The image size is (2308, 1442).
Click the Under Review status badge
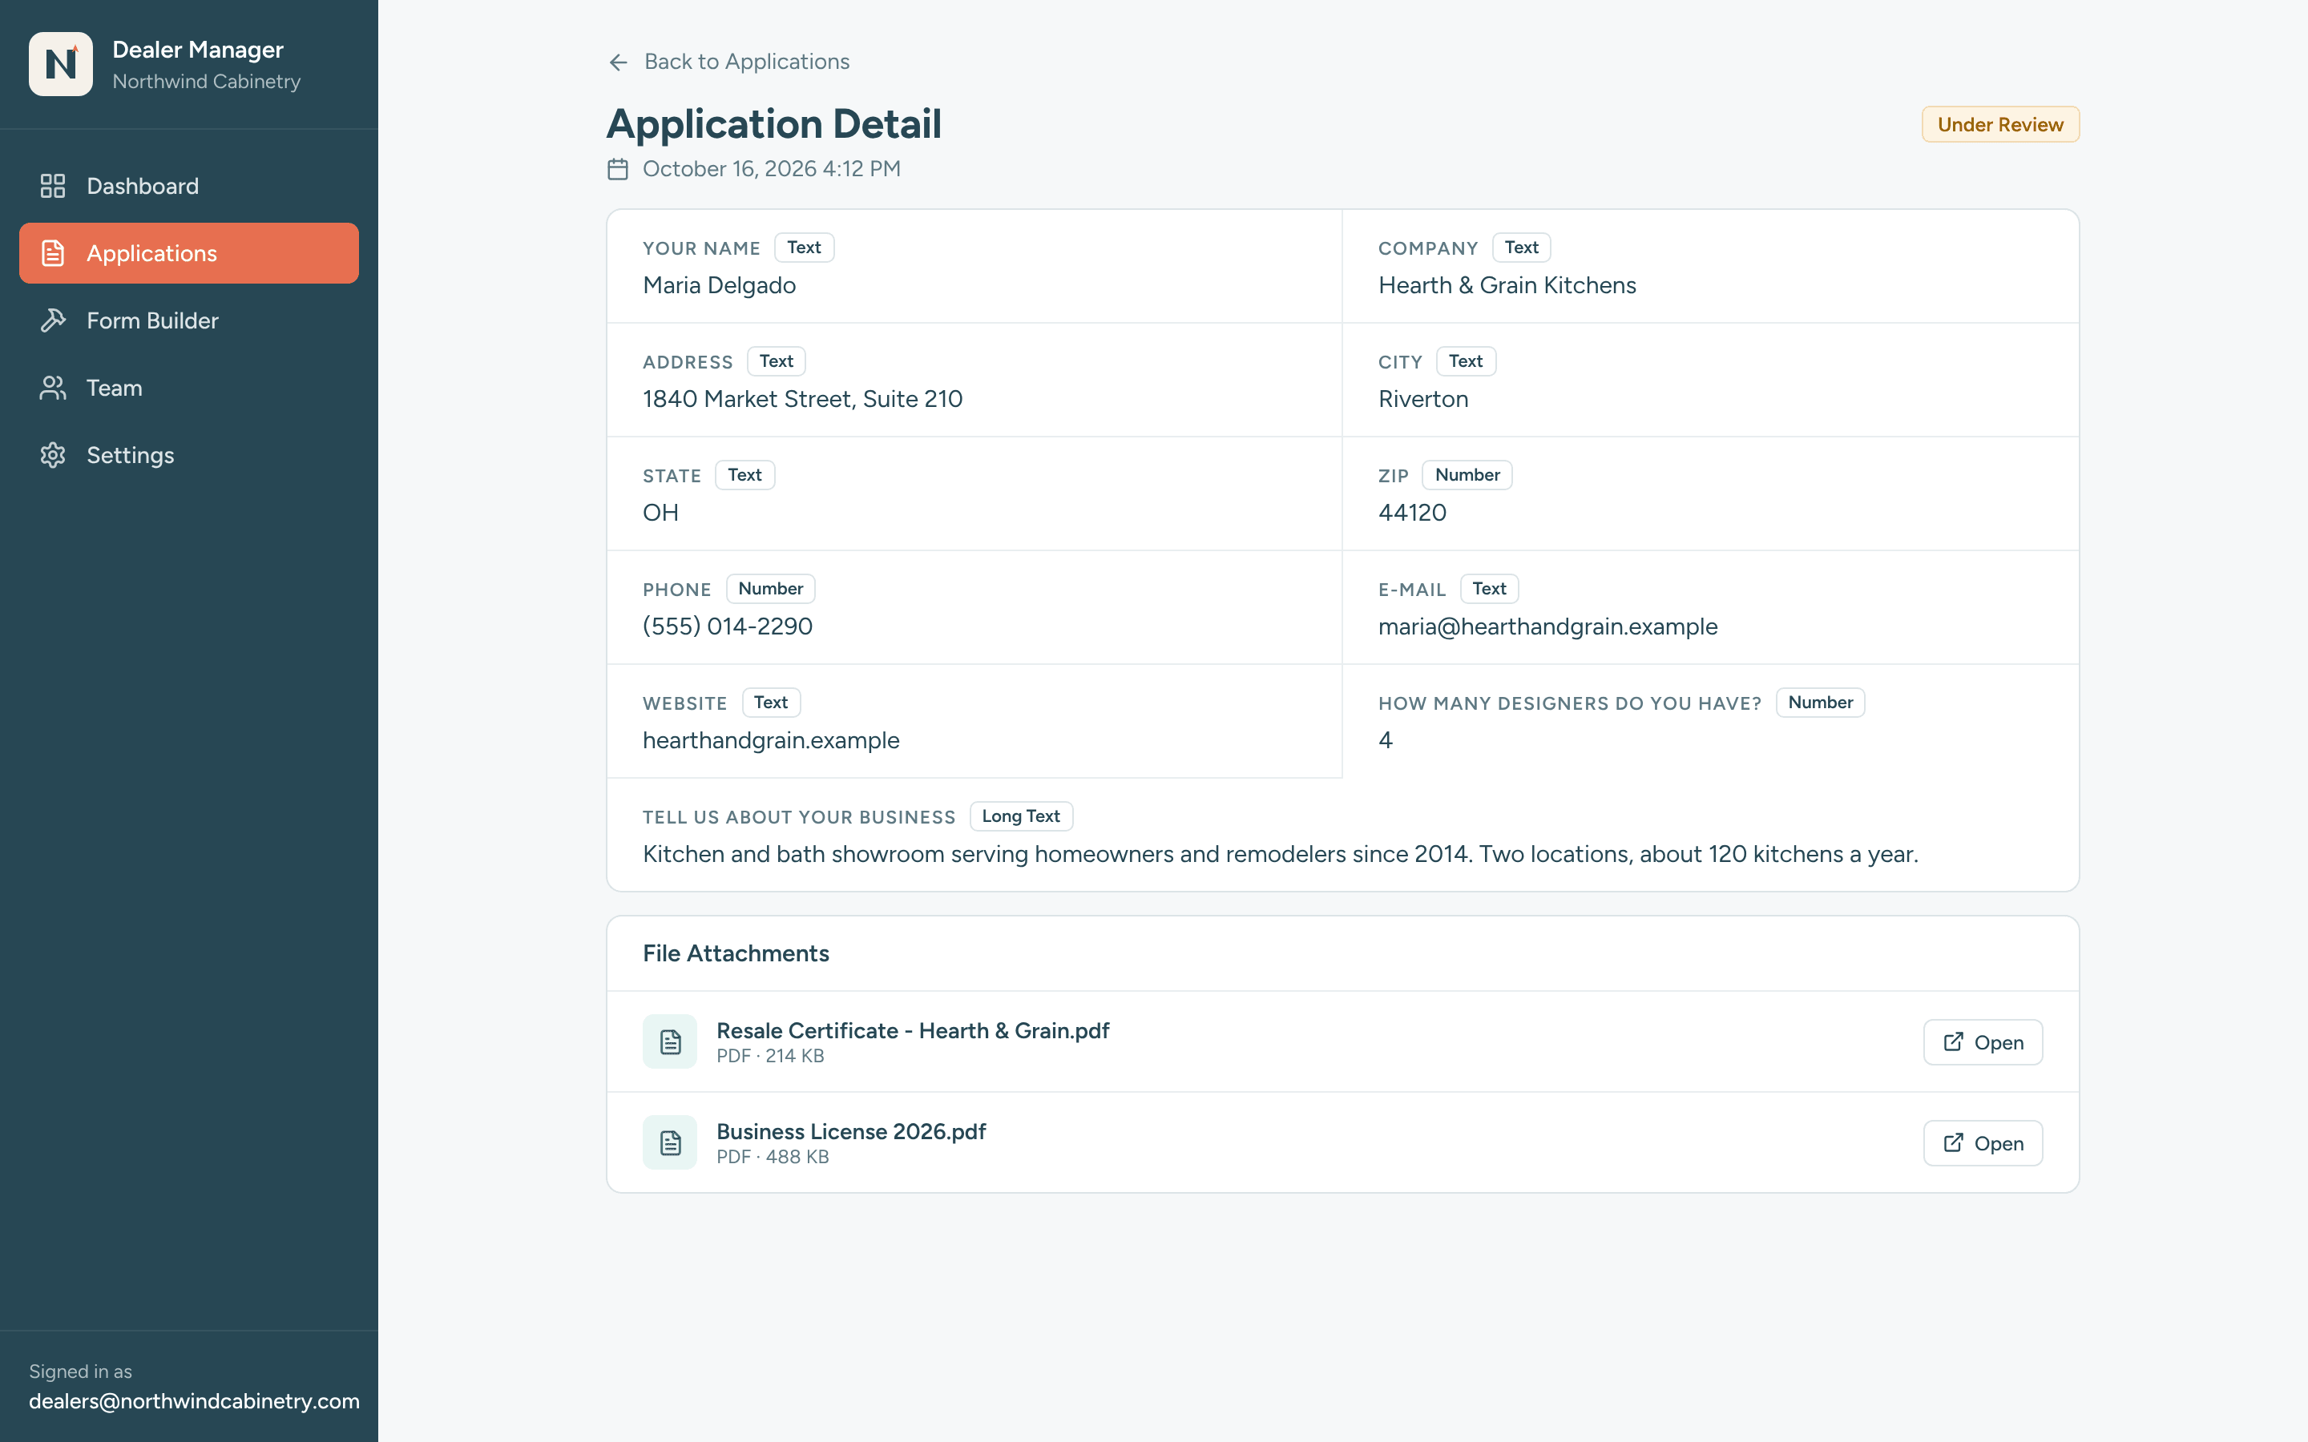(2000, 125)
